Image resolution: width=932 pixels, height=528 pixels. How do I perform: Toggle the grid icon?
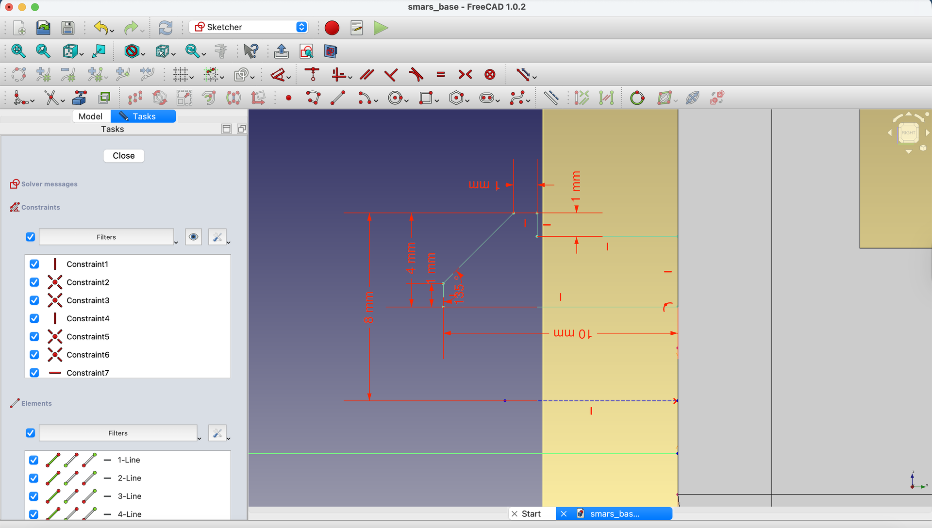[180, 74]
